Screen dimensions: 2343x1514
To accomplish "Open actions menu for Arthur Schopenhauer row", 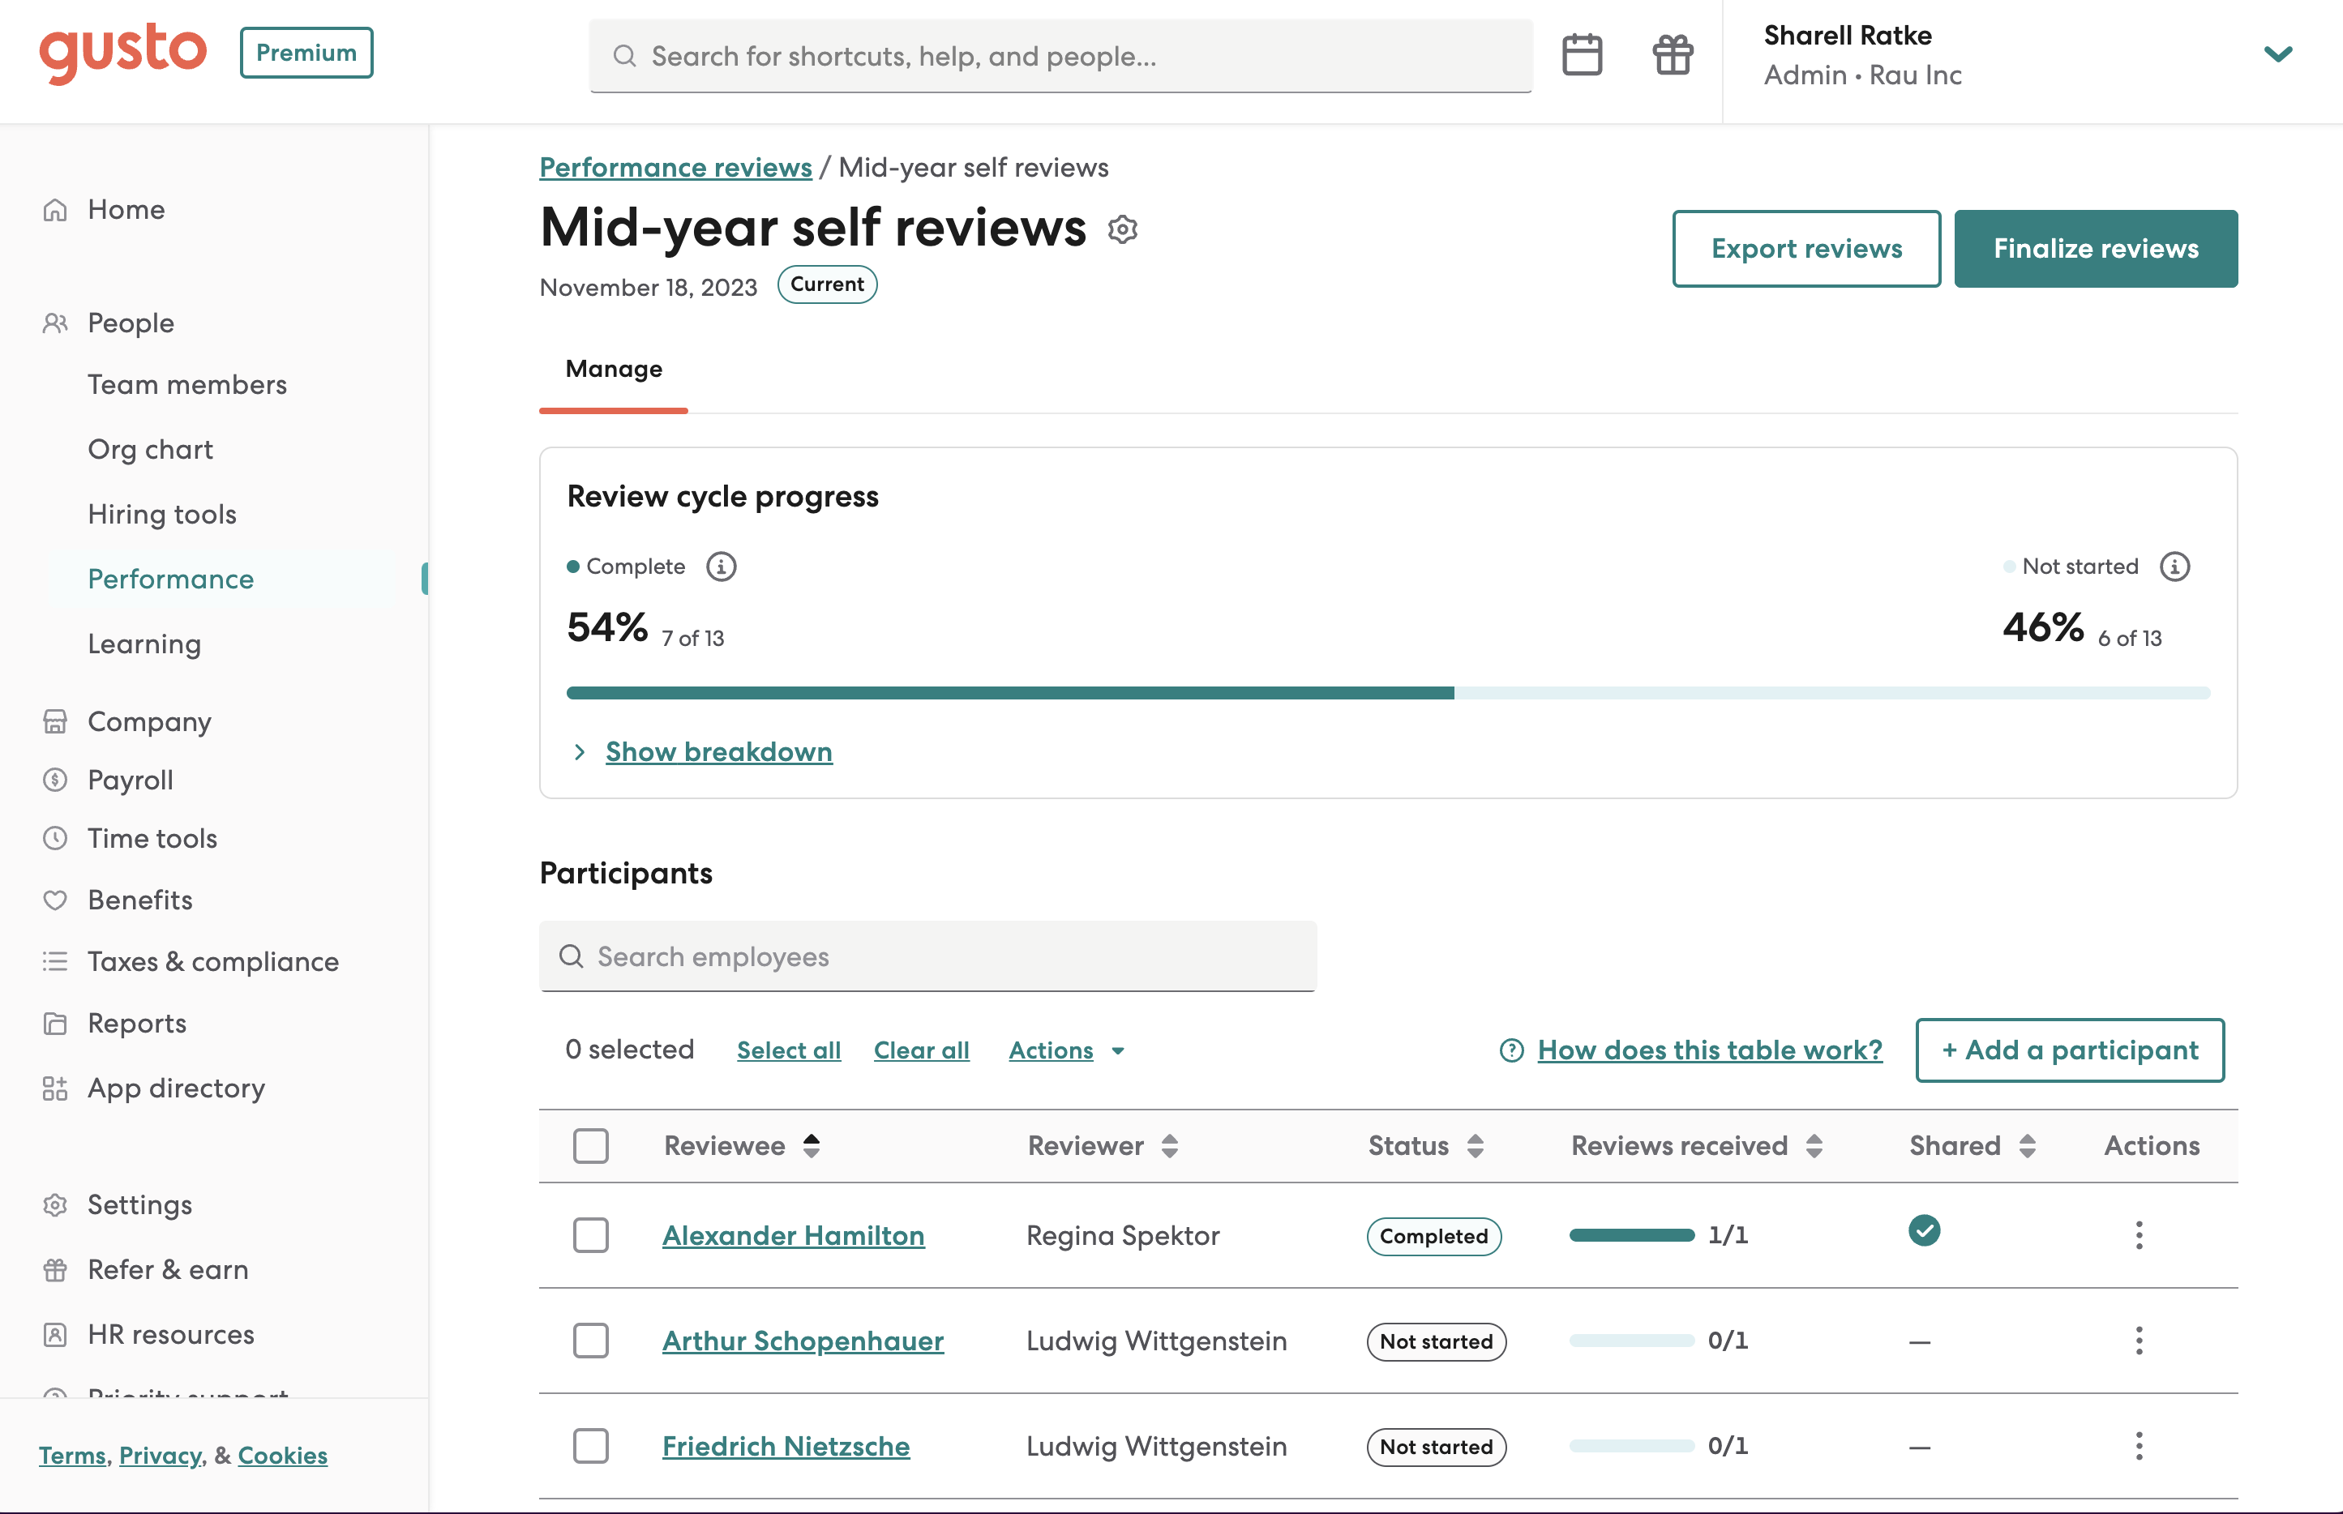I will [x=2139, y=1341].
